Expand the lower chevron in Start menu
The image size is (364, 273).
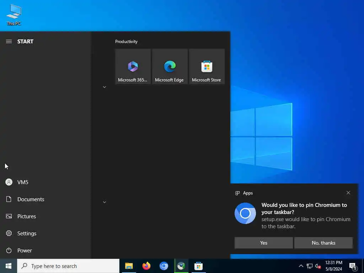105,202
